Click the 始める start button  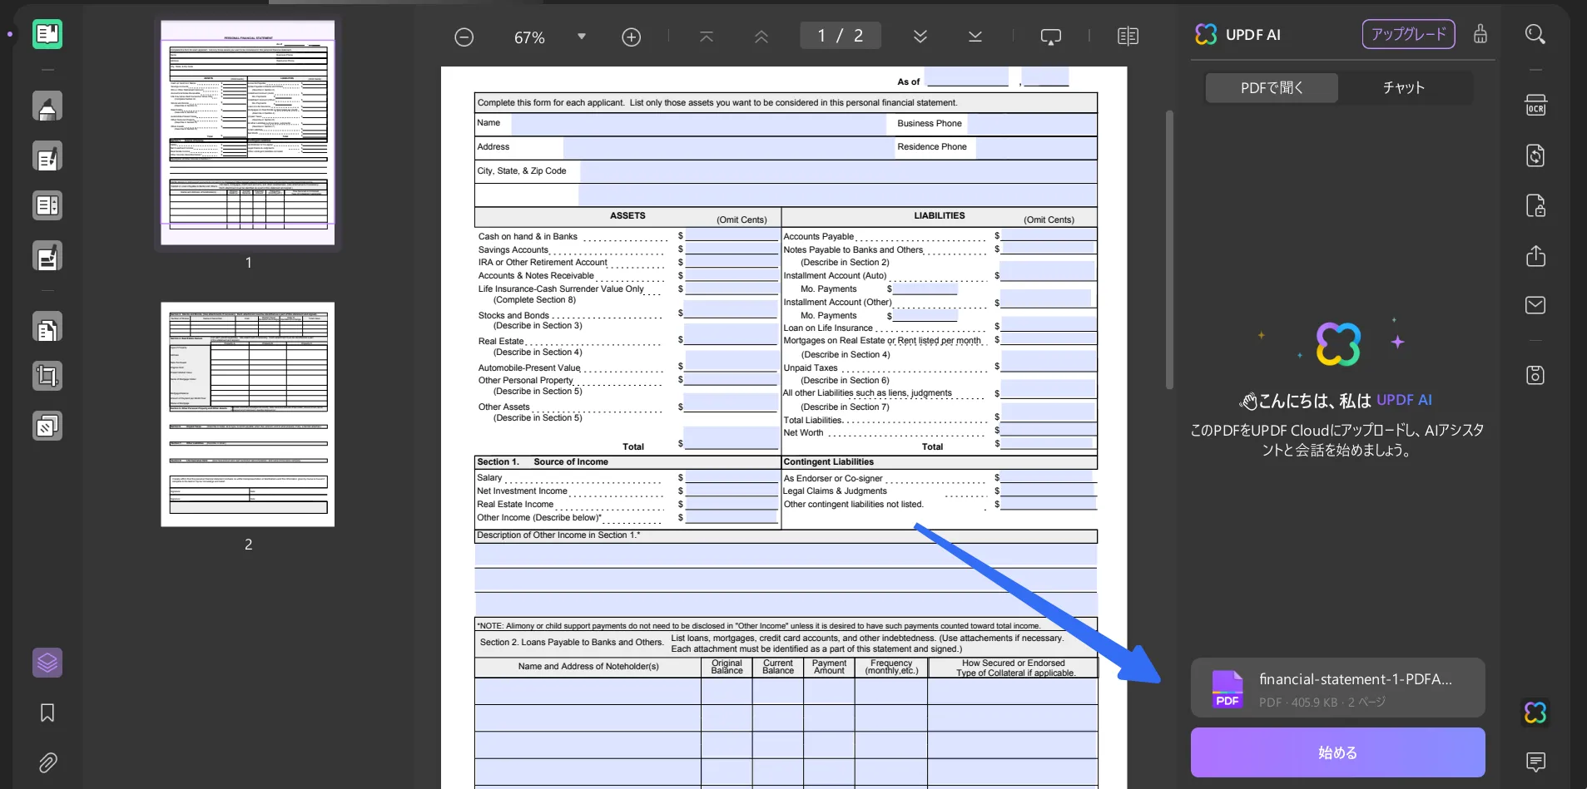tap(1337, 752)
